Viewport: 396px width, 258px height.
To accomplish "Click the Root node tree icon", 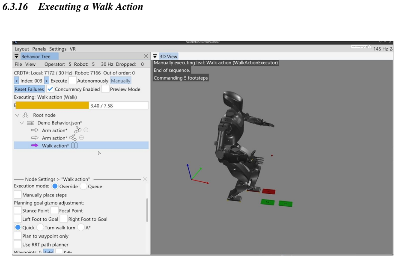I will tap(26, 115).
